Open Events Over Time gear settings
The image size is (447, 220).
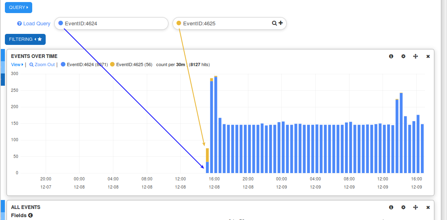403,56
